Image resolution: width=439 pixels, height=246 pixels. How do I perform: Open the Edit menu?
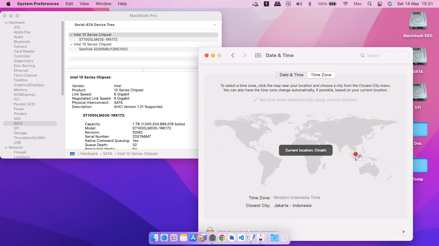(69, 4)
